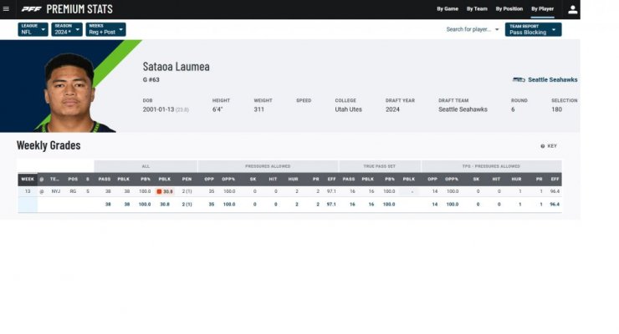Show the grades KEY legend
This screenshot has width=619, height=334.
click(551, 146)
